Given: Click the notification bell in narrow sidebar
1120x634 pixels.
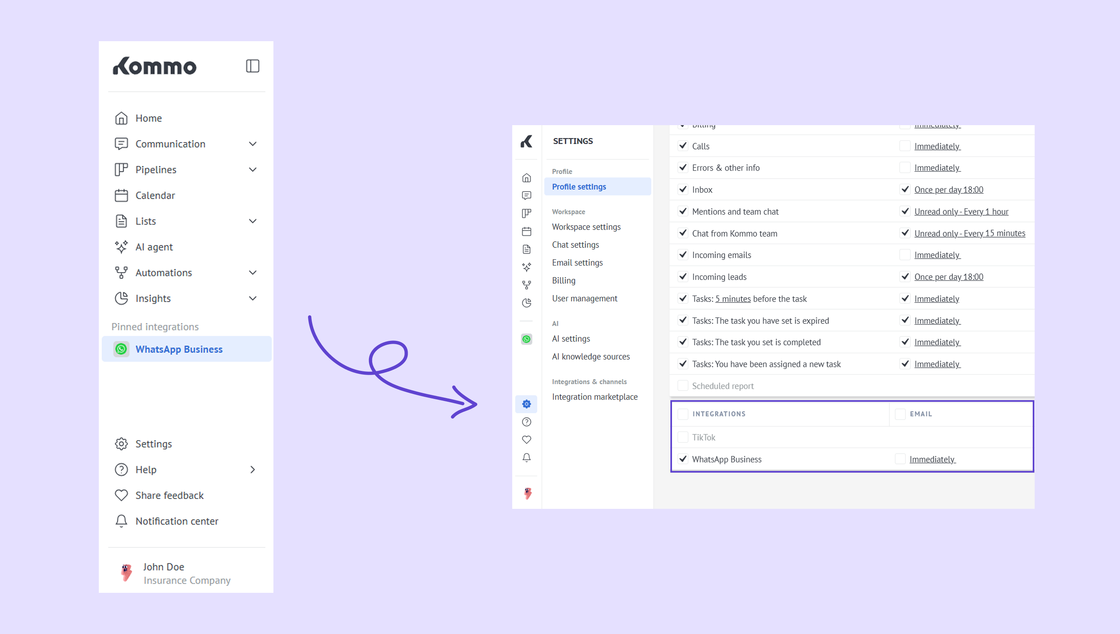Looking at the screenshot, I should coord(527,458).
